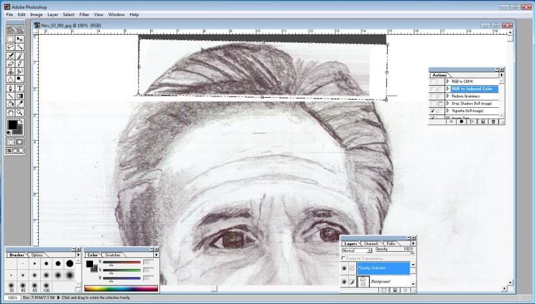This screenshot has height=304, width=535.
Task: Select the Airbrush tool
Action: point(11,56)
